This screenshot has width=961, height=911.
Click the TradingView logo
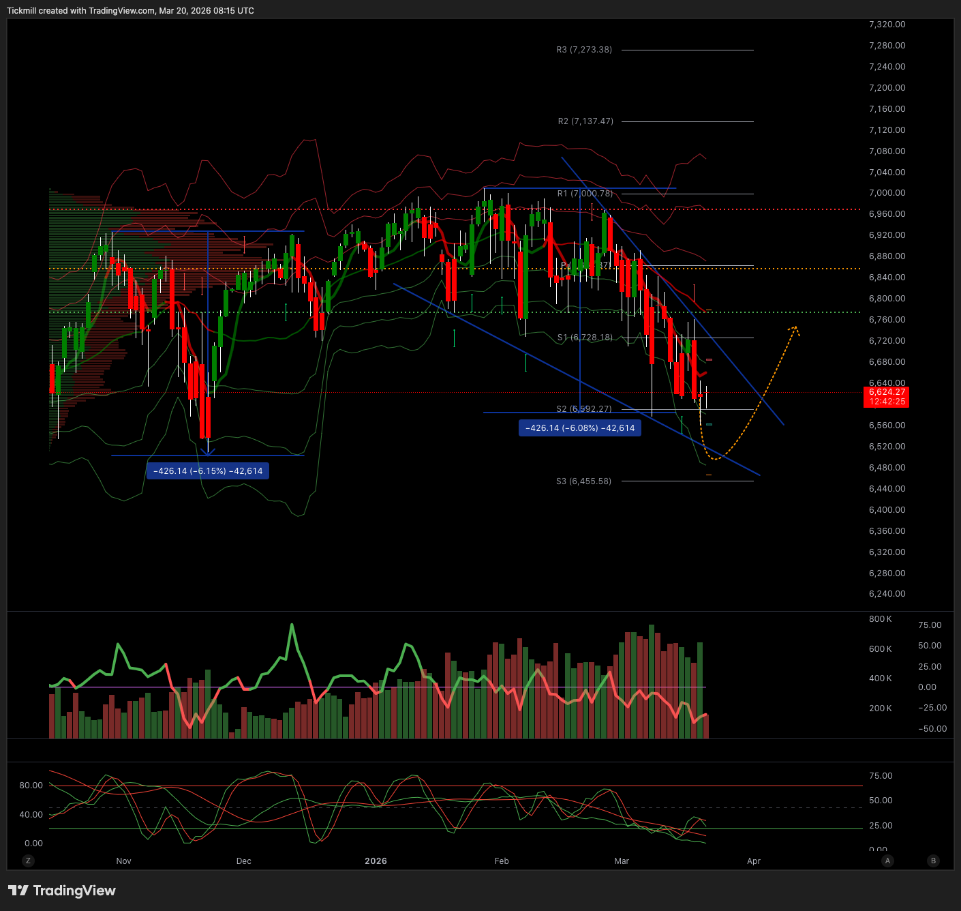point(62,891)
